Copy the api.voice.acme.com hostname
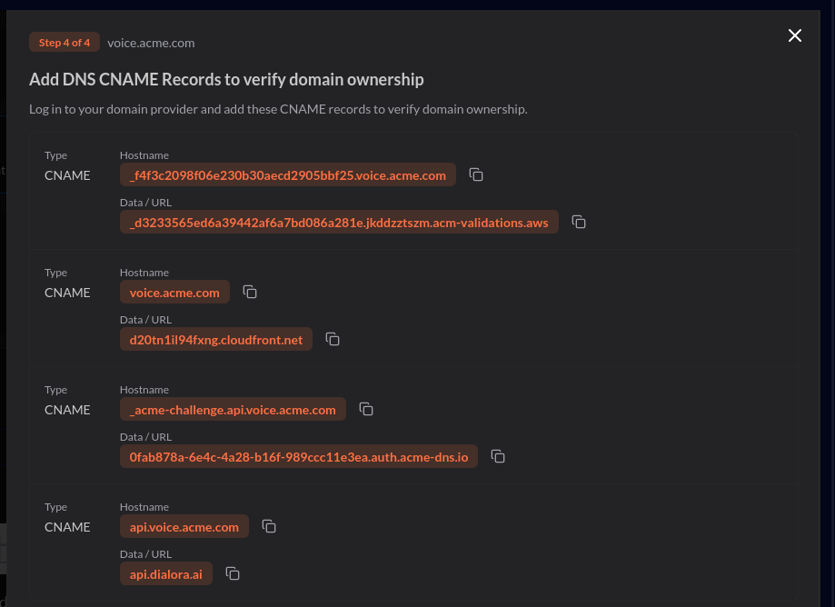Viewport: 835px width, 607px height. point(269,526)
